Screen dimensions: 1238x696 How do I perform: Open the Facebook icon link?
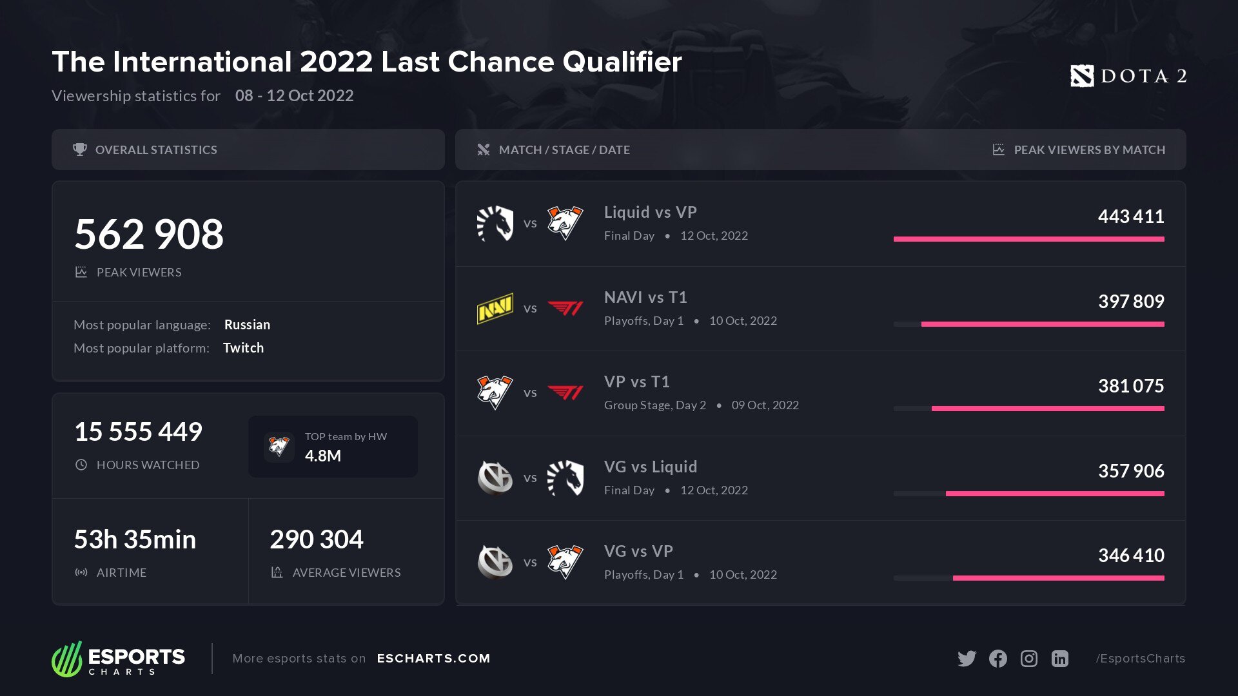click(997, 659)
